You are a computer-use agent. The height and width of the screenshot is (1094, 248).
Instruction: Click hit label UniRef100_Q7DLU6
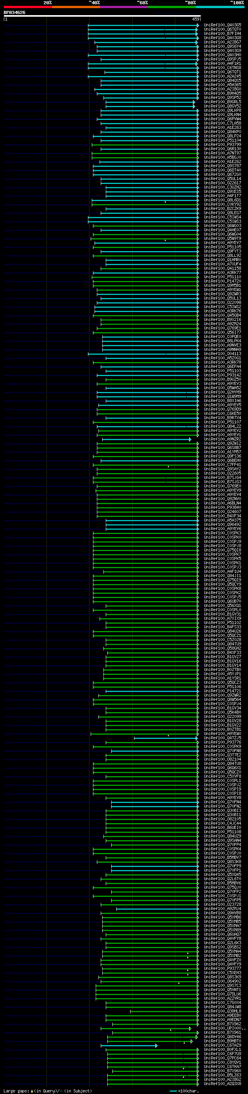[222, 994]
